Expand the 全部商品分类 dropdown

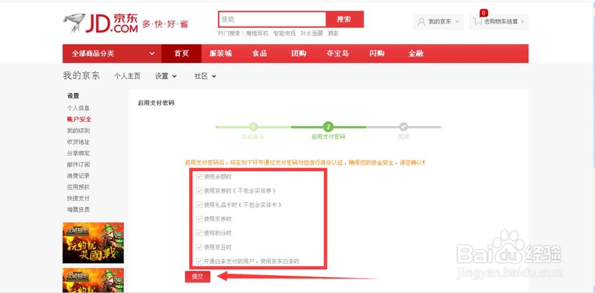coord(112,54)
